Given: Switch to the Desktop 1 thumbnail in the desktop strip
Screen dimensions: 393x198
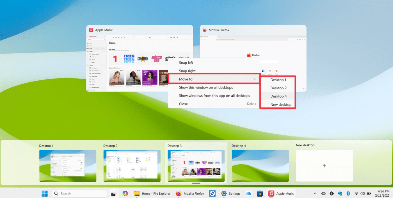Looking at the screenshot, I should (x=68, y=166).
